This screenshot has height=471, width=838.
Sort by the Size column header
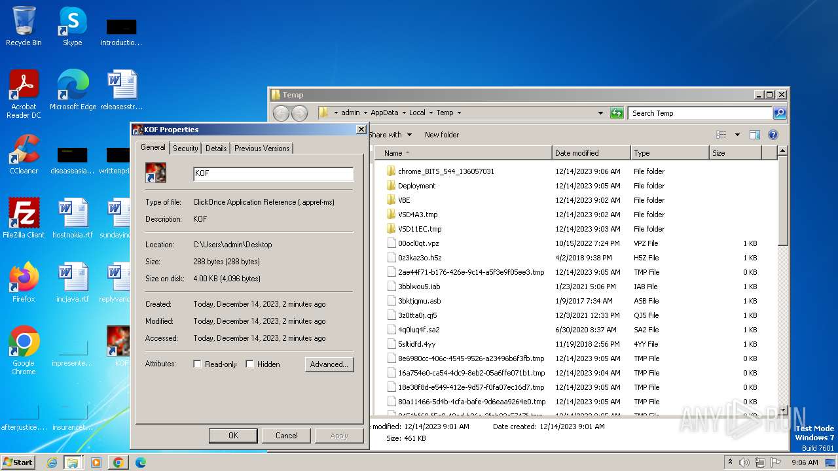[735, 153]
